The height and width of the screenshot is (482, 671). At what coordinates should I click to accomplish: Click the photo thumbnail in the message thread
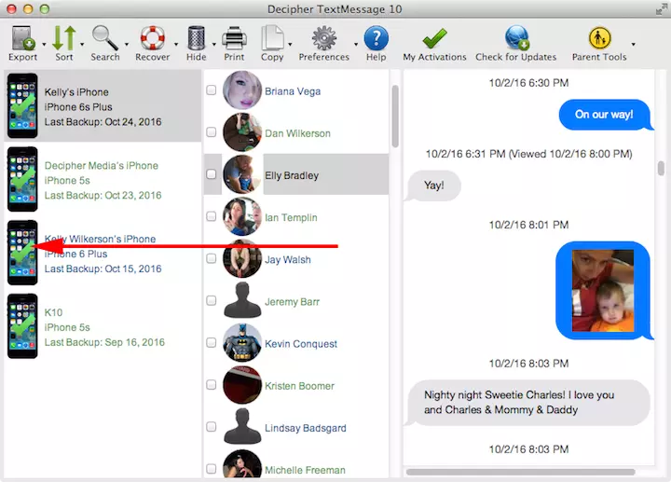pyautogui.click(x=602, y=290)
